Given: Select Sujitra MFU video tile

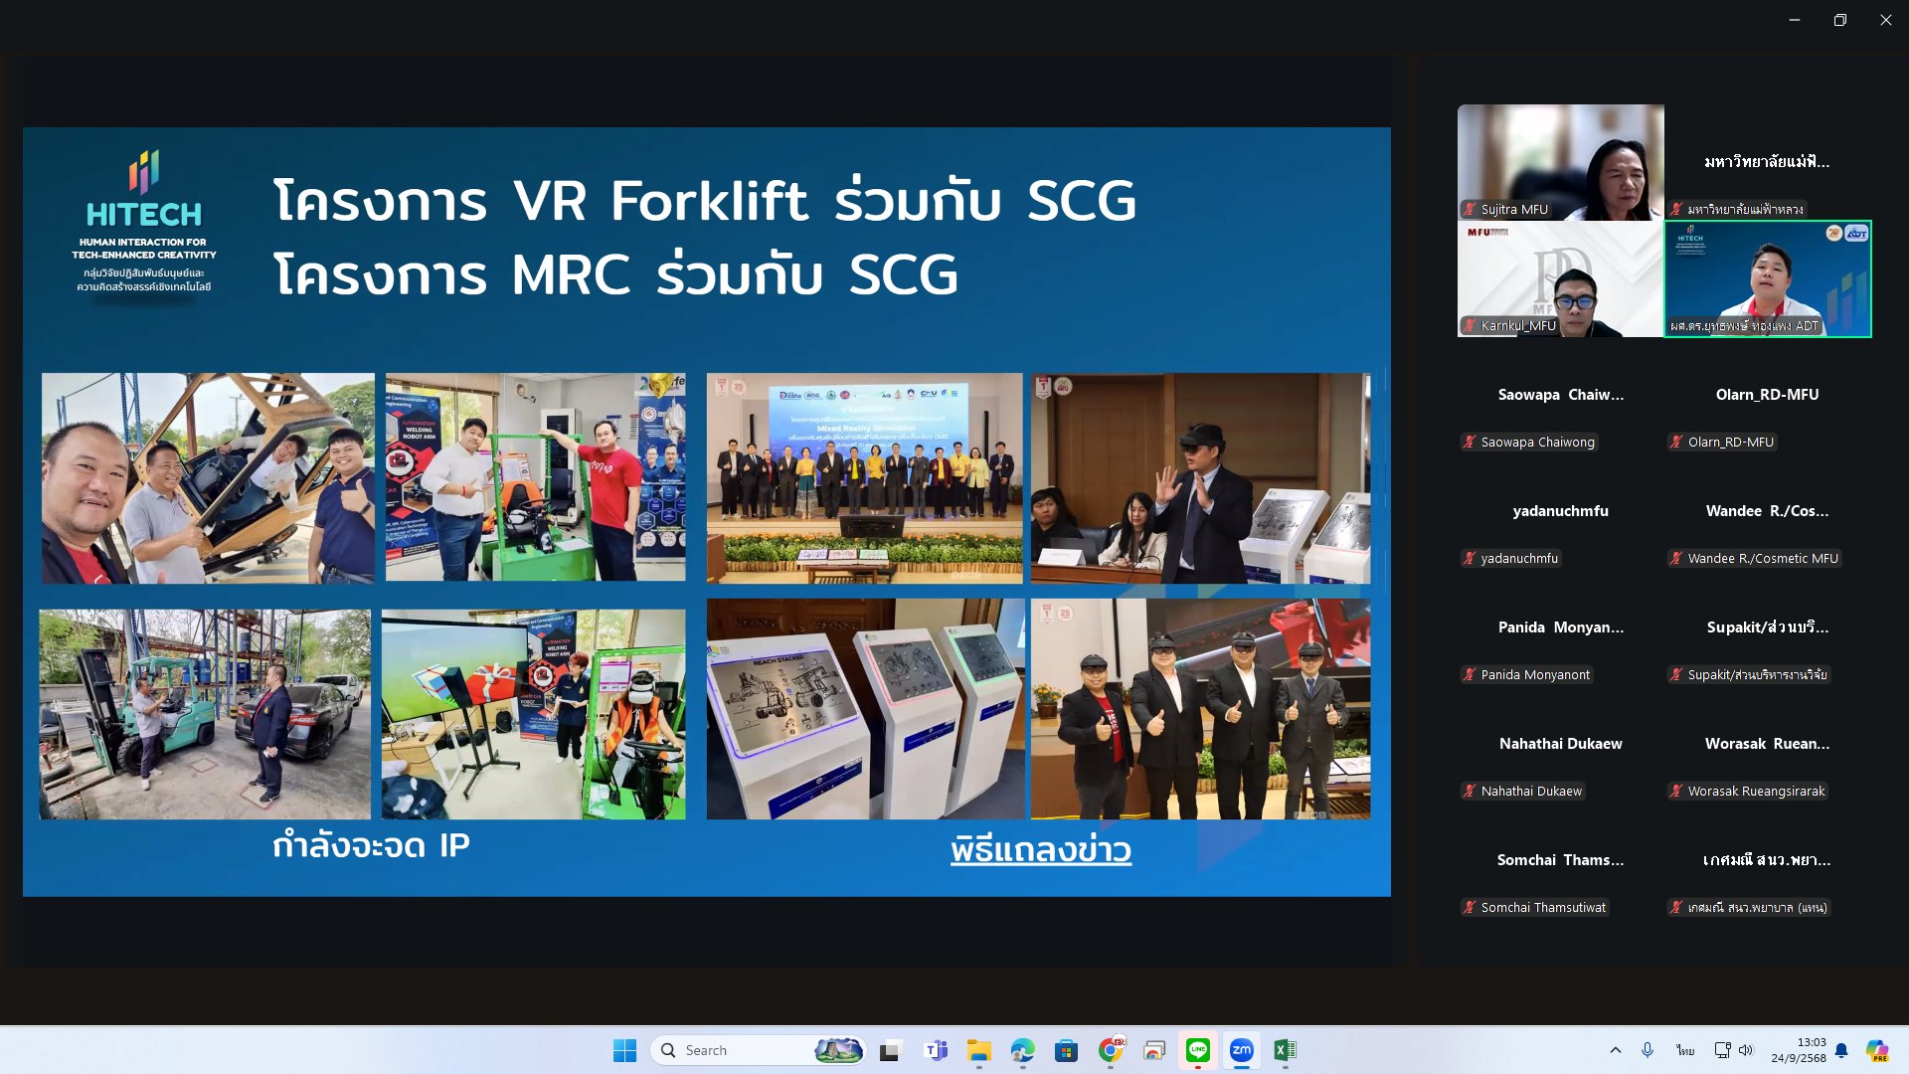Looking at the screenshot, I should 1560,162.
